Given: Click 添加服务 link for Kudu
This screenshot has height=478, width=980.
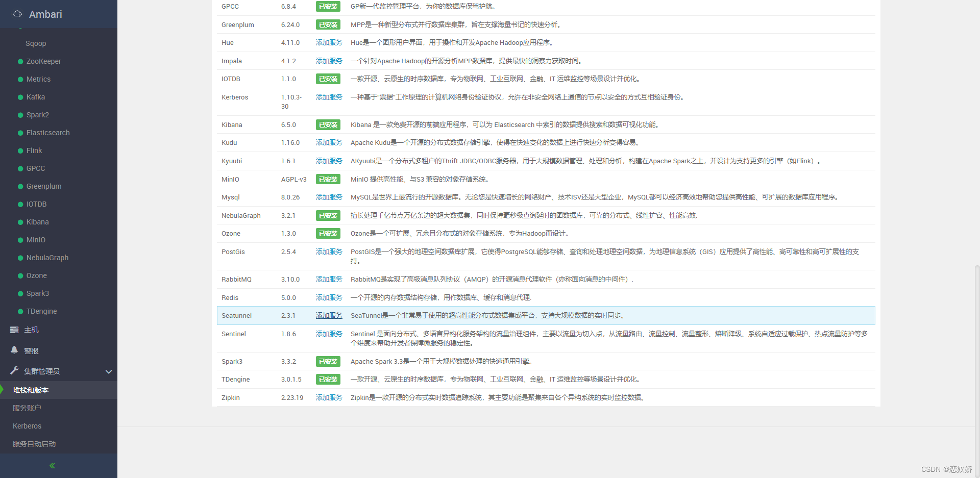Looking at the screenshot, I should 329,143.
